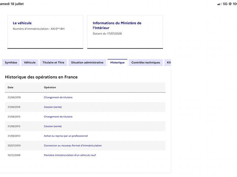Click Cession (vente) dated 21/08/2013
Viewport: 237px width, 177px height.
(53, 126)
